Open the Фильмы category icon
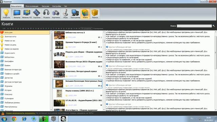This screenshot has height=122, width=217. [x=17, y=14]
